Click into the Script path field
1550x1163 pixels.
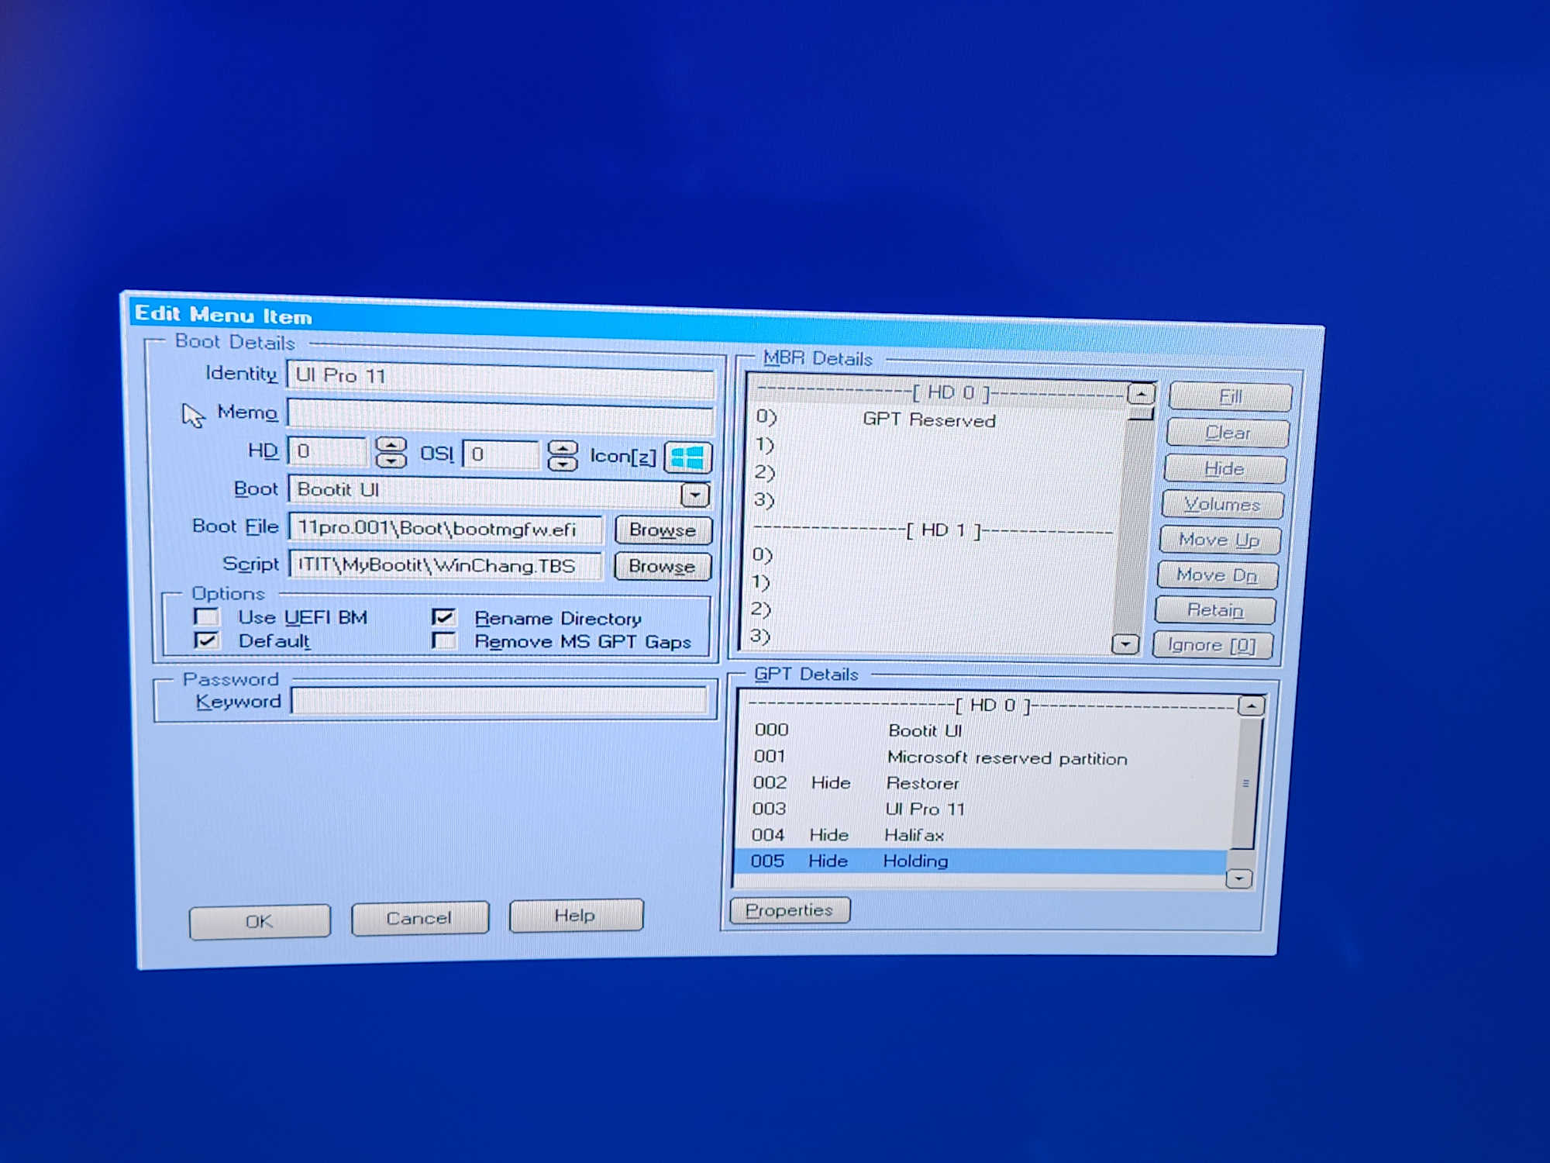446,565
